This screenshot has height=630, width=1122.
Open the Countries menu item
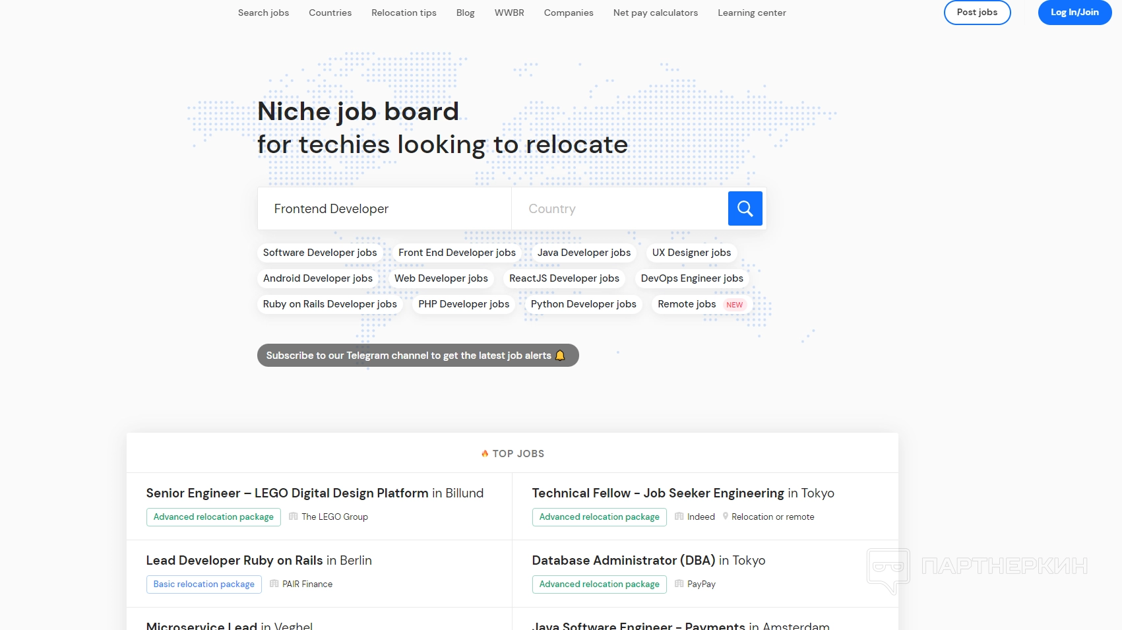click(330, 13)
